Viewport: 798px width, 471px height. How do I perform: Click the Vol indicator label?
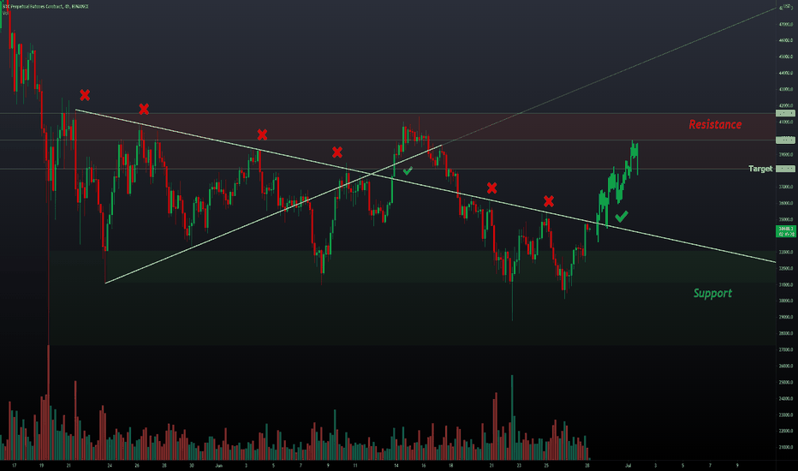[5, 13]
